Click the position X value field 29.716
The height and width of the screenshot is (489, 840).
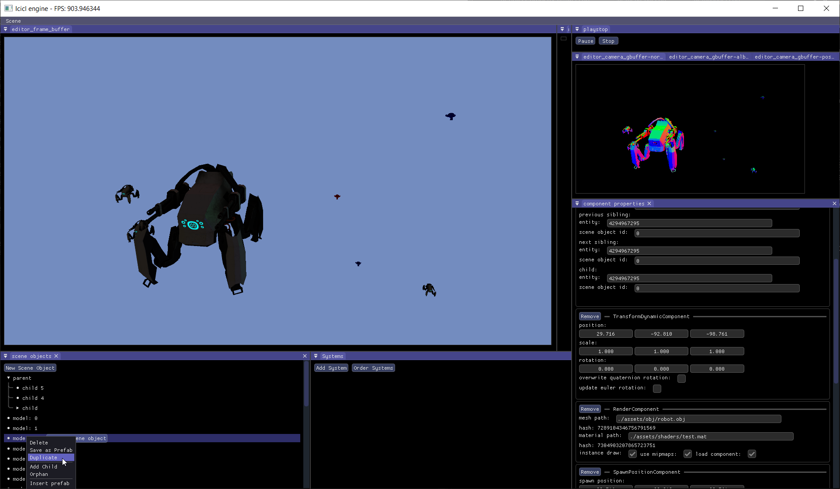605,334
